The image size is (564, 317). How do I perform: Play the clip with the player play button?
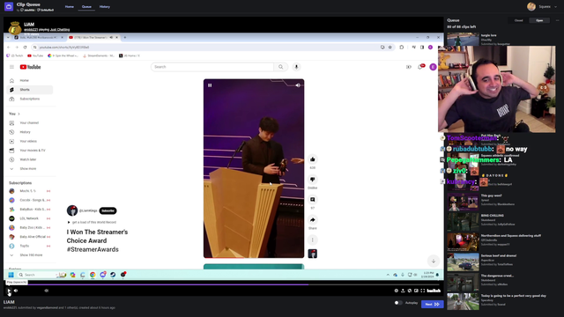click(x=9, y=291)
